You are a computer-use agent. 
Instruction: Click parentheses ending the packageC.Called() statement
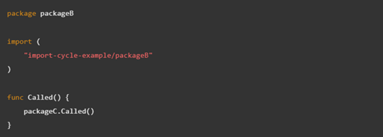[x=90, y=111]
